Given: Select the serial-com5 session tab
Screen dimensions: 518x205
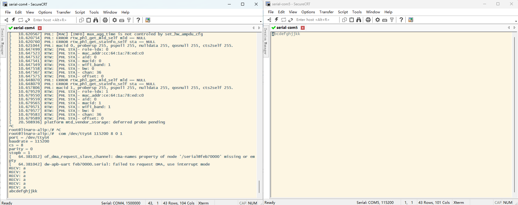Looking at the screenshot, I should [x=287, y=28].
